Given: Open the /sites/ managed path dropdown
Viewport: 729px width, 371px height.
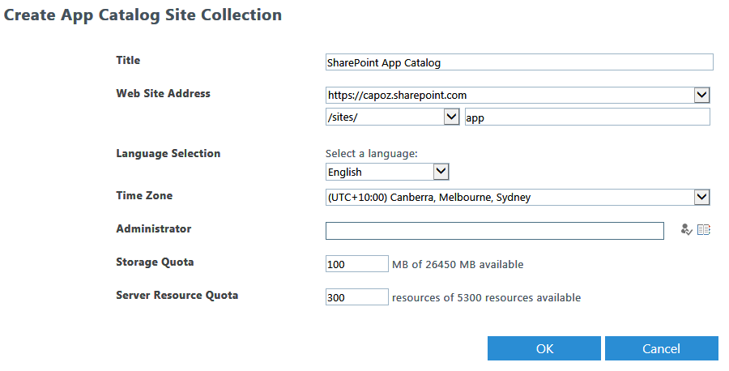Looking at the screenshot, I should [452, 117].
